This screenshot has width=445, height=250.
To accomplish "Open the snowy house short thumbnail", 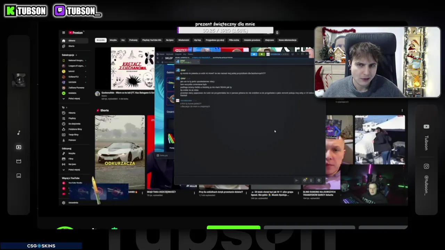I will (x=380, y=140).
